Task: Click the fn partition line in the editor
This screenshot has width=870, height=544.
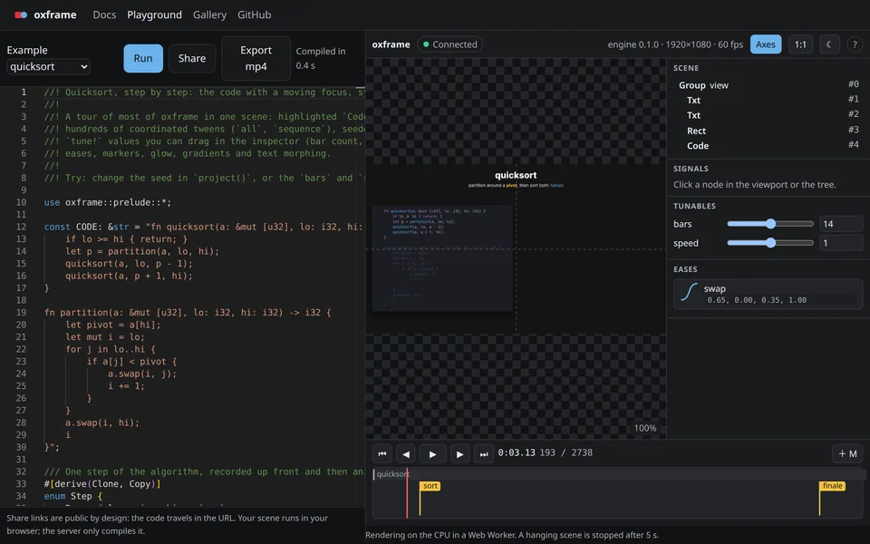Action: [188, 313]
